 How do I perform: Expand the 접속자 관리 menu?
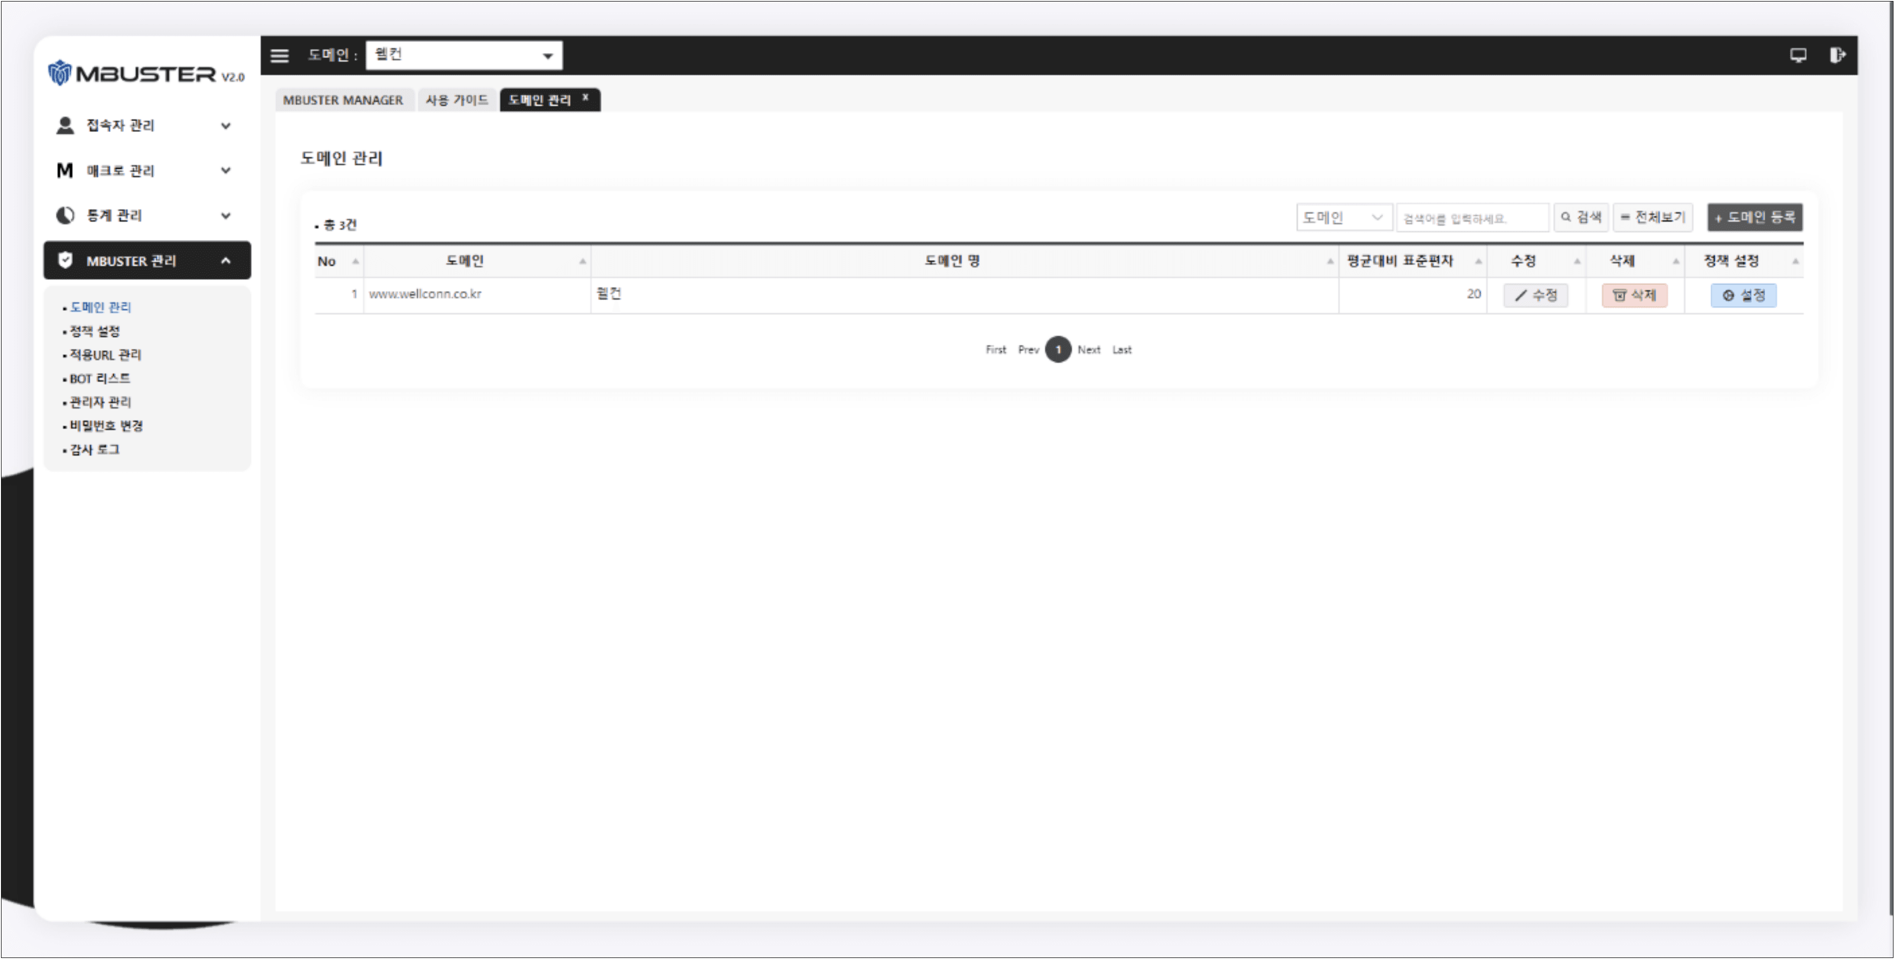click(226, 126)
